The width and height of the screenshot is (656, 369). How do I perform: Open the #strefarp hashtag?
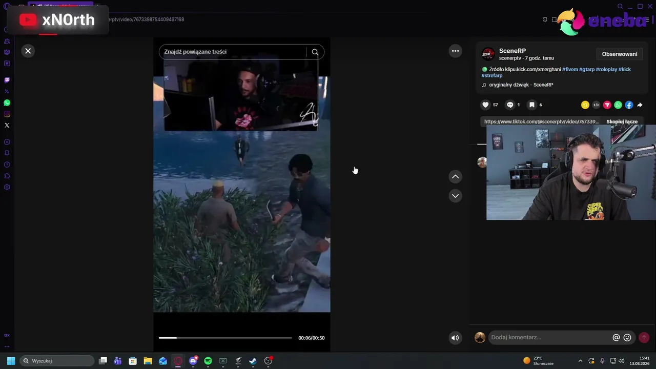click(x=492, y=76)
